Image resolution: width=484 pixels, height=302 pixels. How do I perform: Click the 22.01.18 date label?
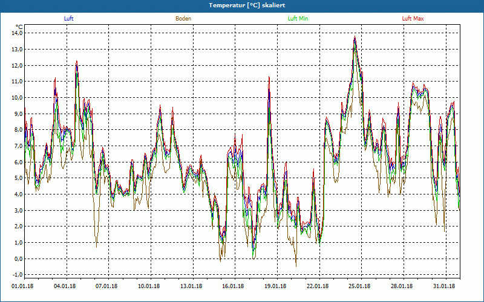tap(318, 286)
